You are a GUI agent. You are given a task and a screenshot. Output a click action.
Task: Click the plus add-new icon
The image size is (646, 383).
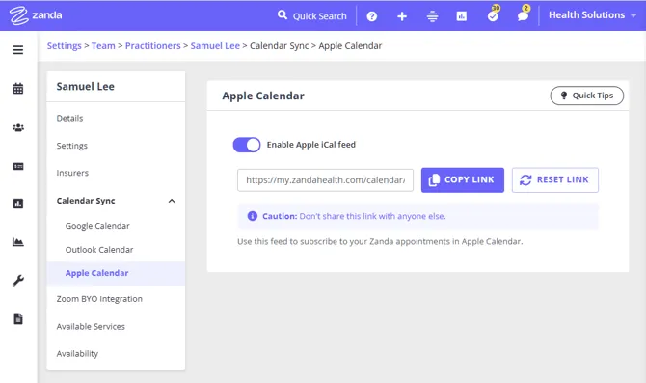[402, 16]
